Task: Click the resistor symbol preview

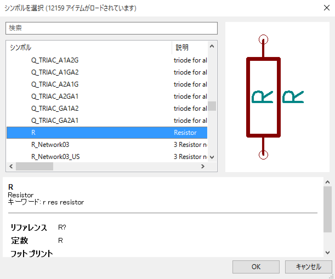Action: point(277,97)
